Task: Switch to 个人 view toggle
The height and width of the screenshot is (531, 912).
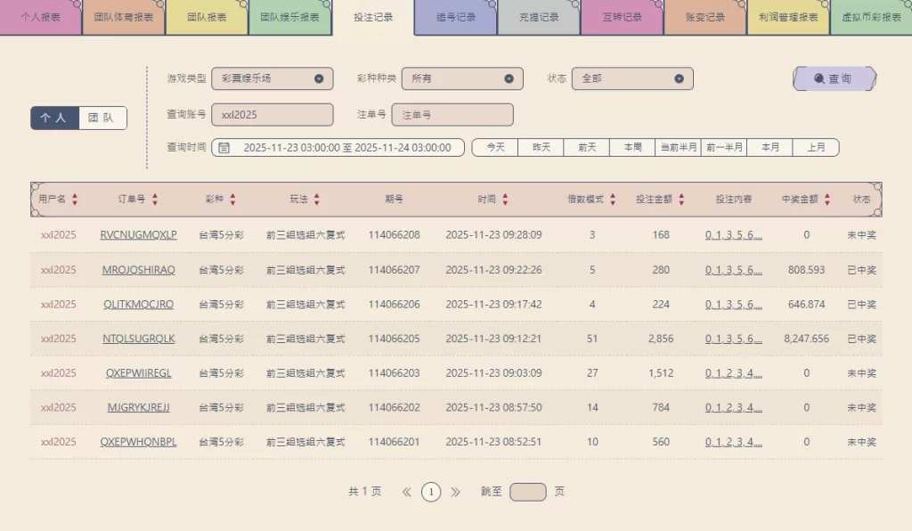Action: point(54,118)
